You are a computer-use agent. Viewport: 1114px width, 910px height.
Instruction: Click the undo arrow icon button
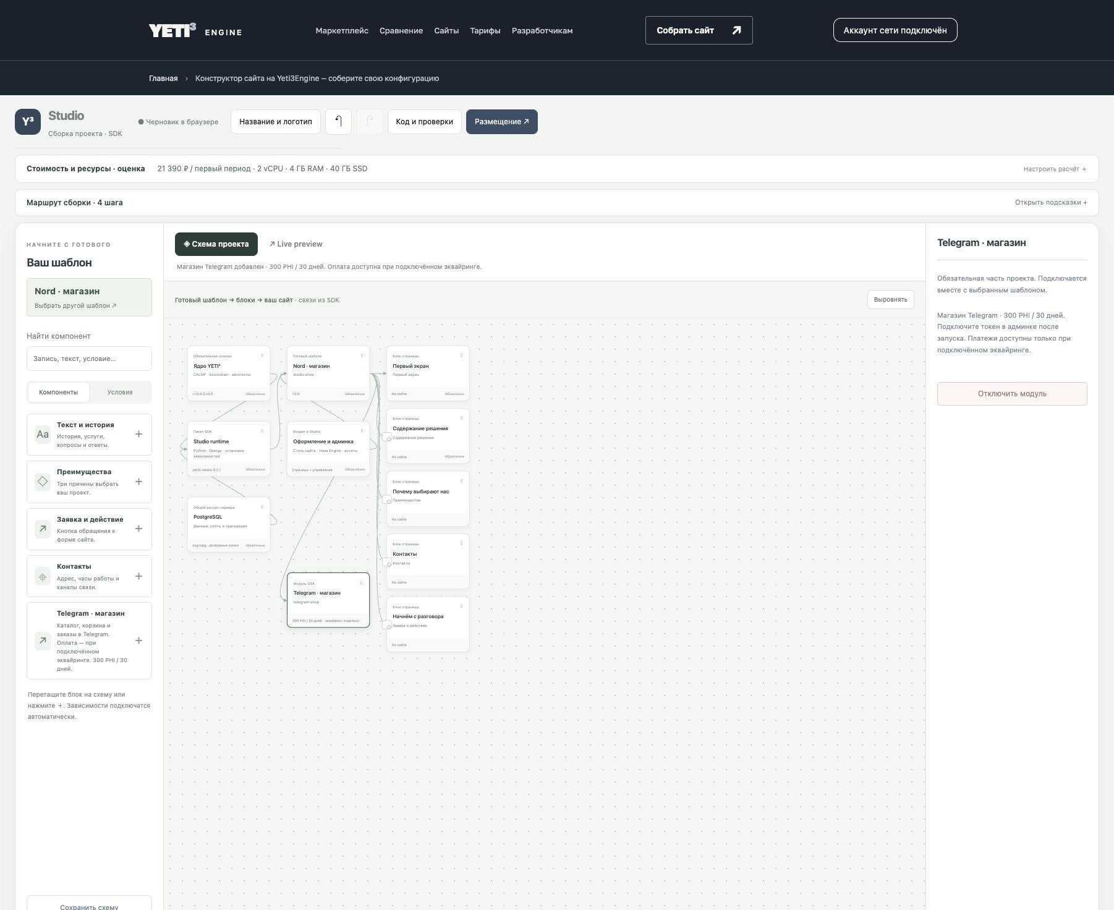pos(338,122)
